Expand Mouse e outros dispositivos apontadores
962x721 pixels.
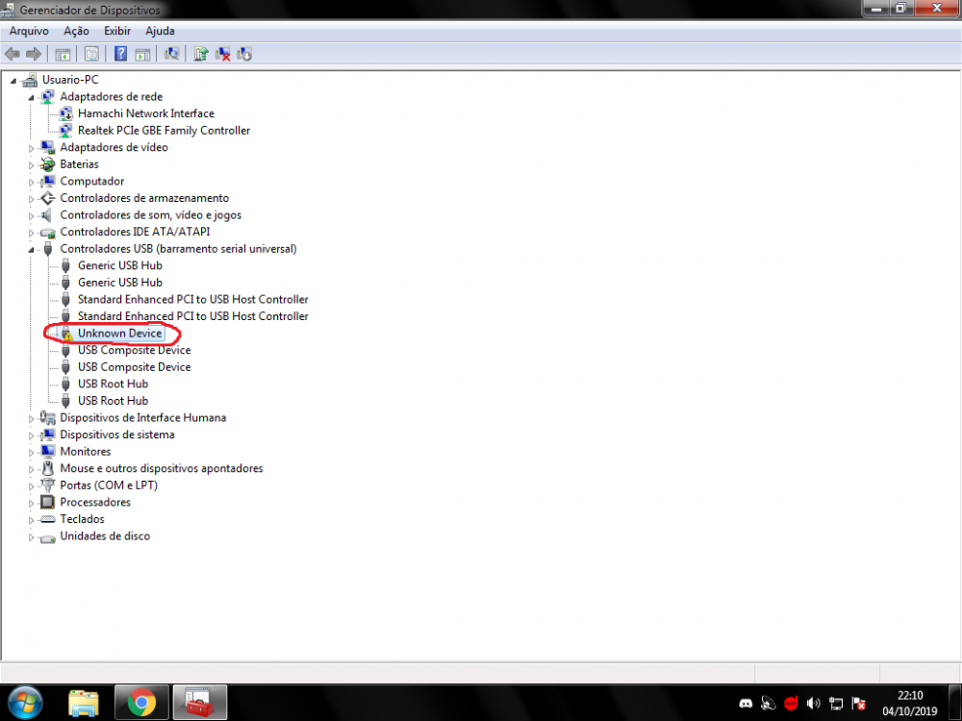(x=32, y=469)
